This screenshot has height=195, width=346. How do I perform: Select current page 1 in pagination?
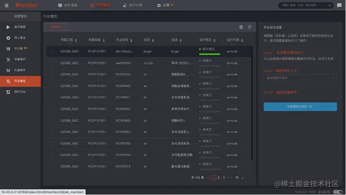213,178
